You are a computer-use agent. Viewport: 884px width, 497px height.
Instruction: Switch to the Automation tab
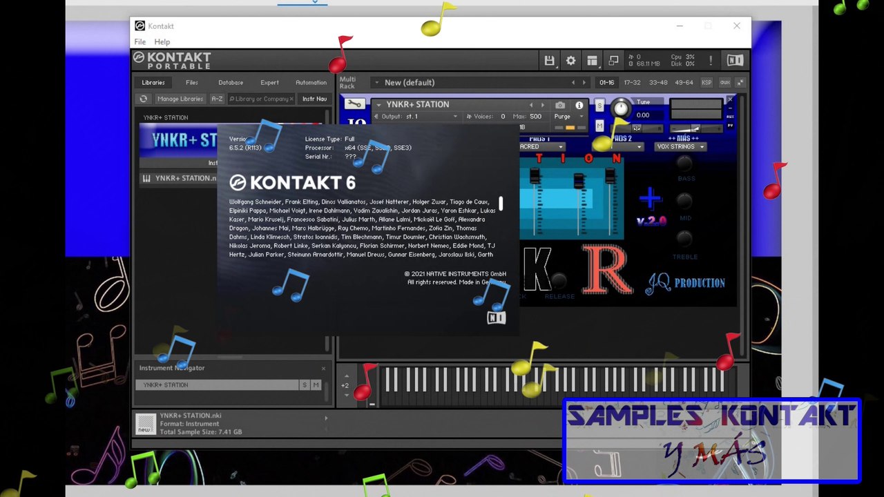click(x=311, y=82)
